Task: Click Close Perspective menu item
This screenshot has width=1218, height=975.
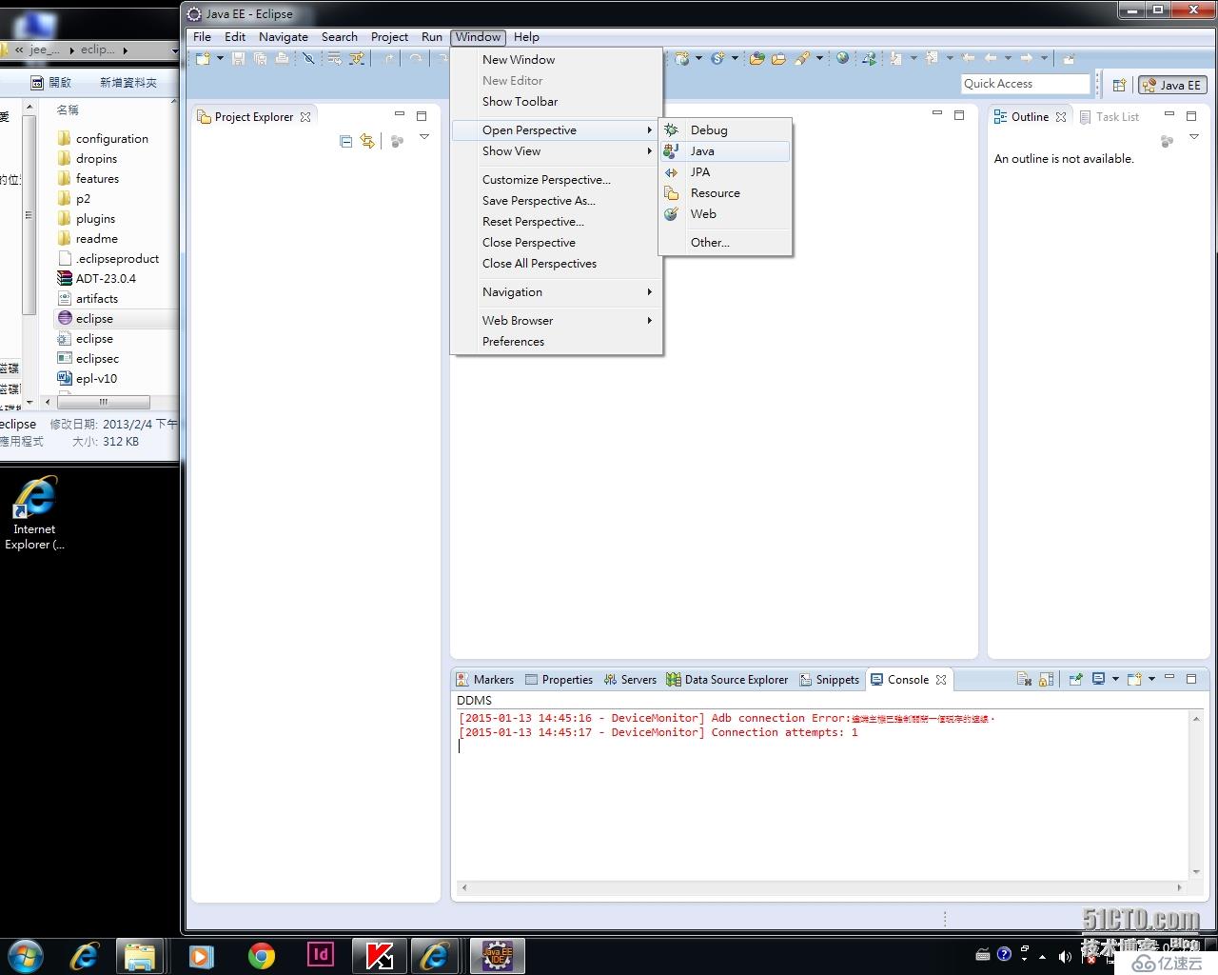Action: pos(556,243)
